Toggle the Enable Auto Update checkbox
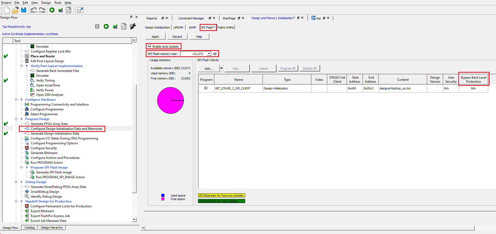This screenshot has height=234, width=496. click(x=150, y=46)
